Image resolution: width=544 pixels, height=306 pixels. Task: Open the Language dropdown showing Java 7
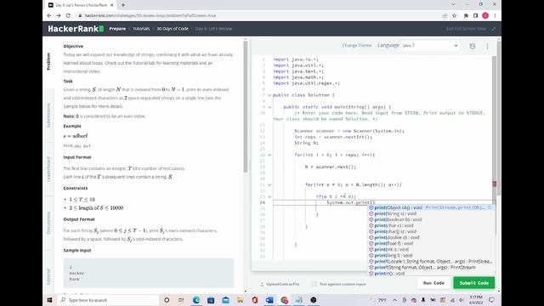tap(430, 45)
